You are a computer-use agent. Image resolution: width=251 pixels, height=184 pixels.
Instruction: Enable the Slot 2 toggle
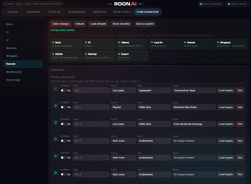click(x=63, y=107)
